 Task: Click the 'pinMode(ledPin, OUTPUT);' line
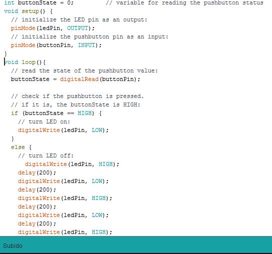[53, 28]
